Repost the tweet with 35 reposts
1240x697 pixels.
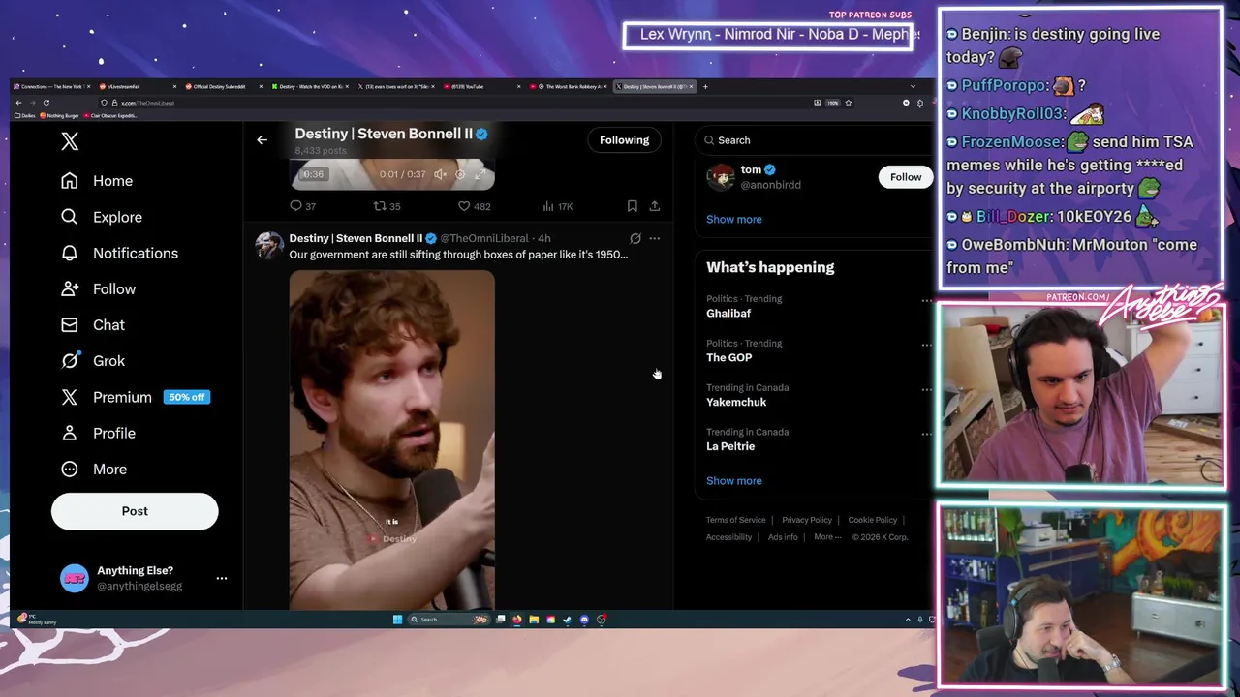coord(387,206)
